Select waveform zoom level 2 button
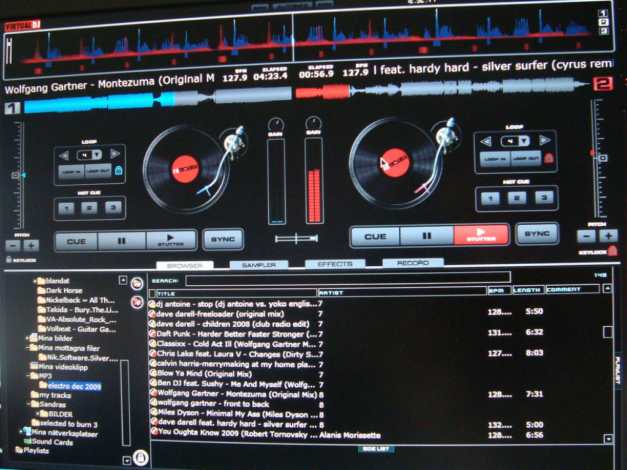Viewport: 627px width, 470px height. [603, 23]
